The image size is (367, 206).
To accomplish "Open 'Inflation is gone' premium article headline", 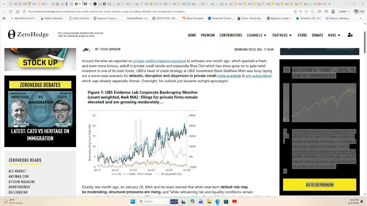I will [x=324, y=73].
